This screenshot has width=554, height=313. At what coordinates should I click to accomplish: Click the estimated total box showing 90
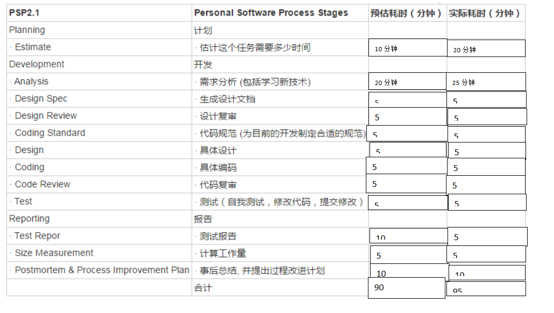click(406, 288)
